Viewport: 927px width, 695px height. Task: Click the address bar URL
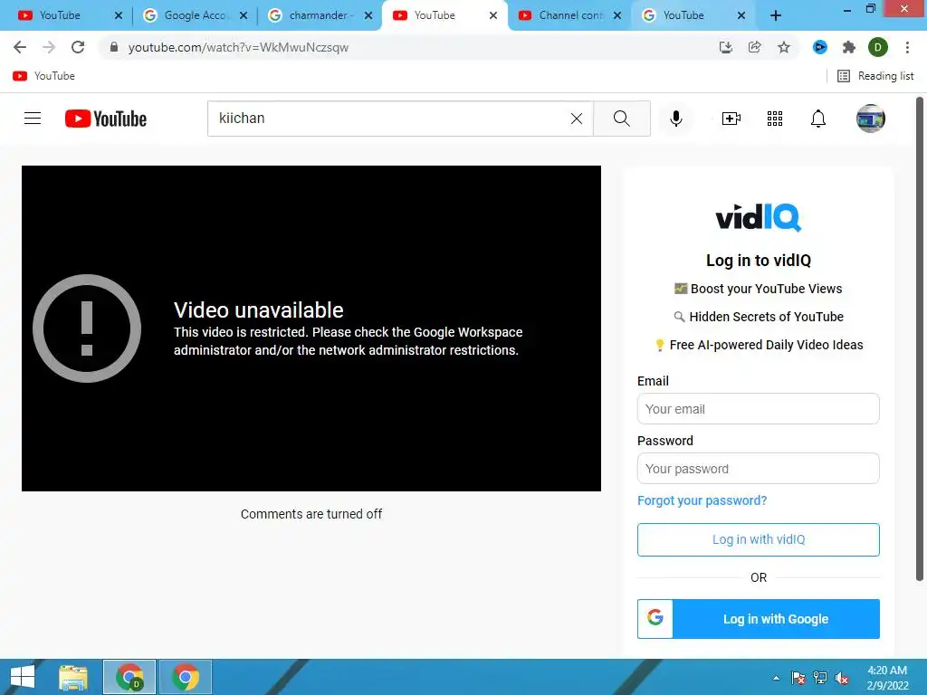pyautogui.click(x=238, y=47)
